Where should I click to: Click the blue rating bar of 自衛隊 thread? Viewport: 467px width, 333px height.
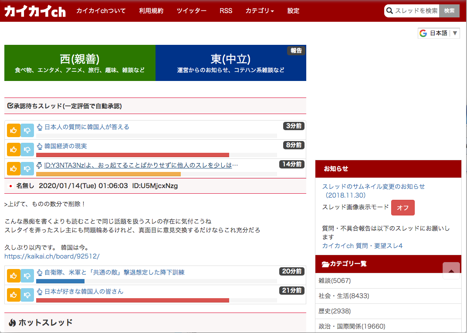[60, 281]
